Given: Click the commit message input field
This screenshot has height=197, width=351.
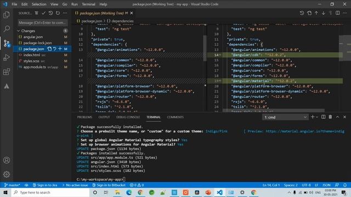Looking at the screenshot, I should pyautogui.click(x=43, y=22).
